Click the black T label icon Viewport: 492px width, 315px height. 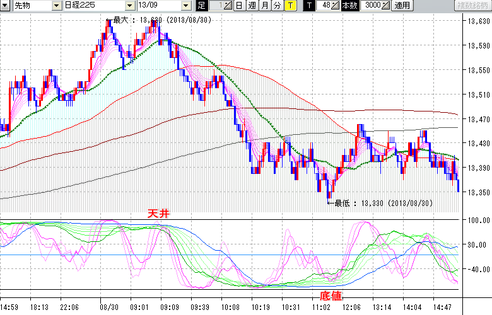(x=309, y=6)
